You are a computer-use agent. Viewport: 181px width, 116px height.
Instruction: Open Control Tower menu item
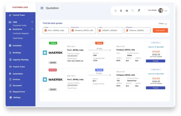(19, 15)
